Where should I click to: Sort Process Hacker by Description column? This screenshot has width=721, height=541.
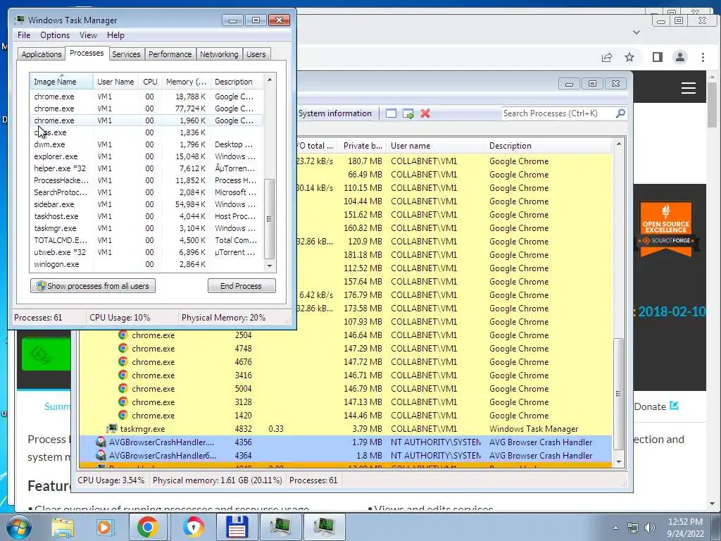click(x=549, y=146)
